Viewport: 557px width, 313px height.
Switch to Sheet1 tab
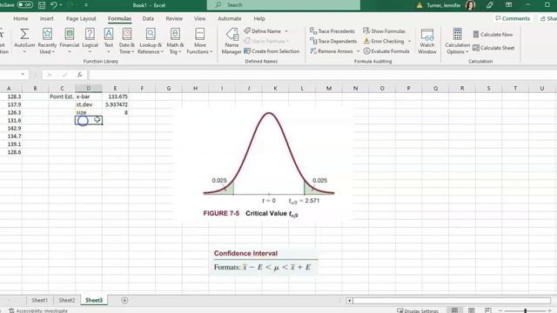(39, 300)
